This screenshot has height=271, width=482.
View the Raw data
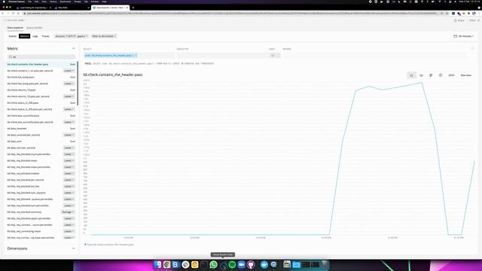coord(465,75)
